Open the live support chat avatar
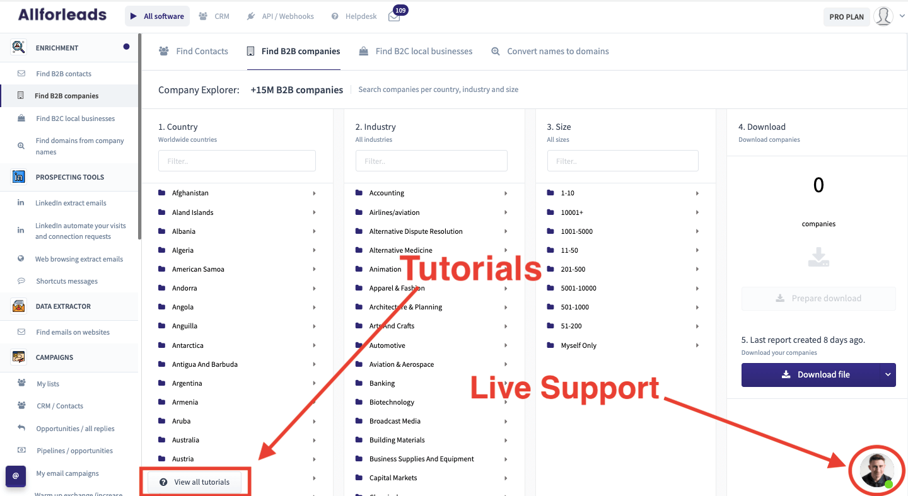908x496 pixels. [877, 470]
